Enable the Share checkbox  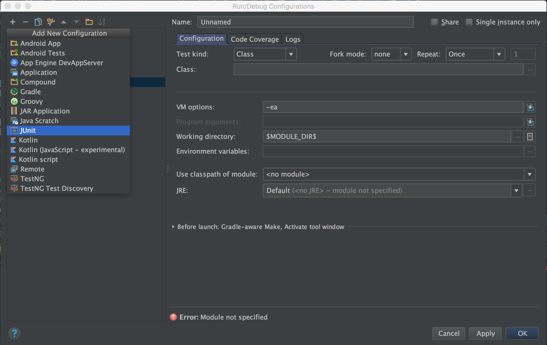pyautogui.click(x=434, y=22)
